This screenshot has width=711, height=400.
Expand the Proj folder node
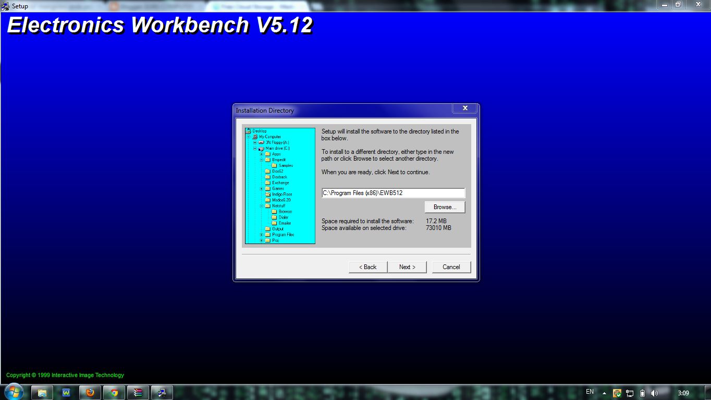click(x=261, y=240)
